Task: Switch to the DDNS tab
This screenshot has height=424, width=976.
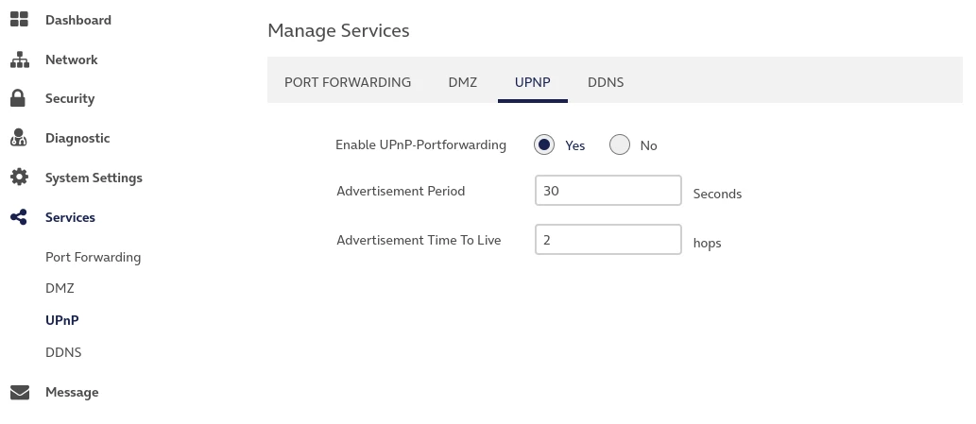Action: [x=606, y=82]
